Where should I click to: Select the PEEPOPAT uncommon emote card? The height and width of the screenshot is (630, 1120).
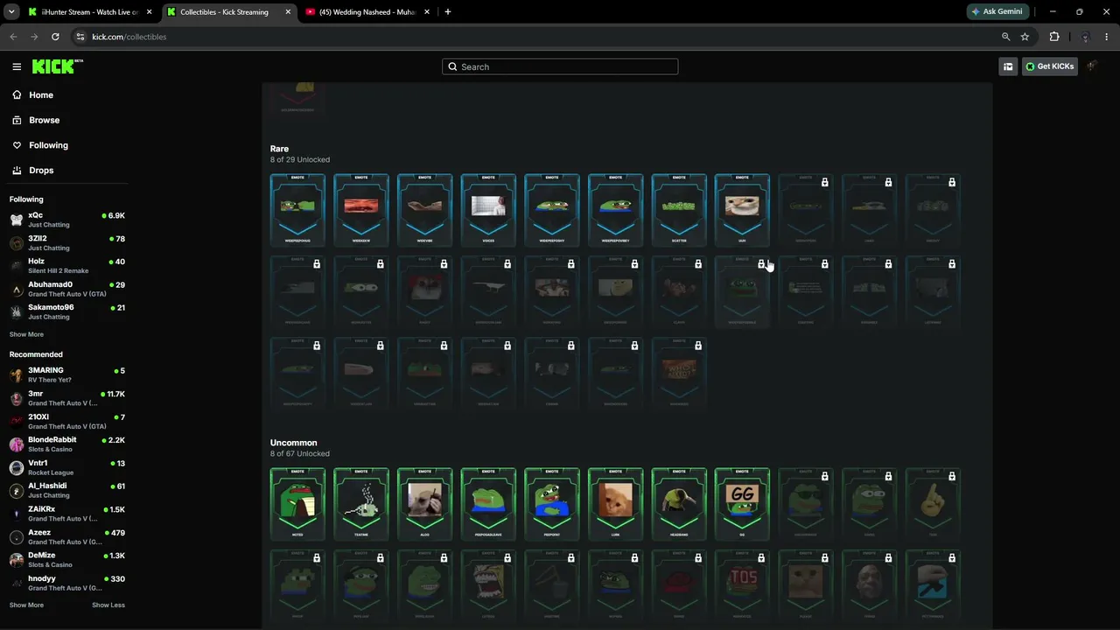point(551,504)
